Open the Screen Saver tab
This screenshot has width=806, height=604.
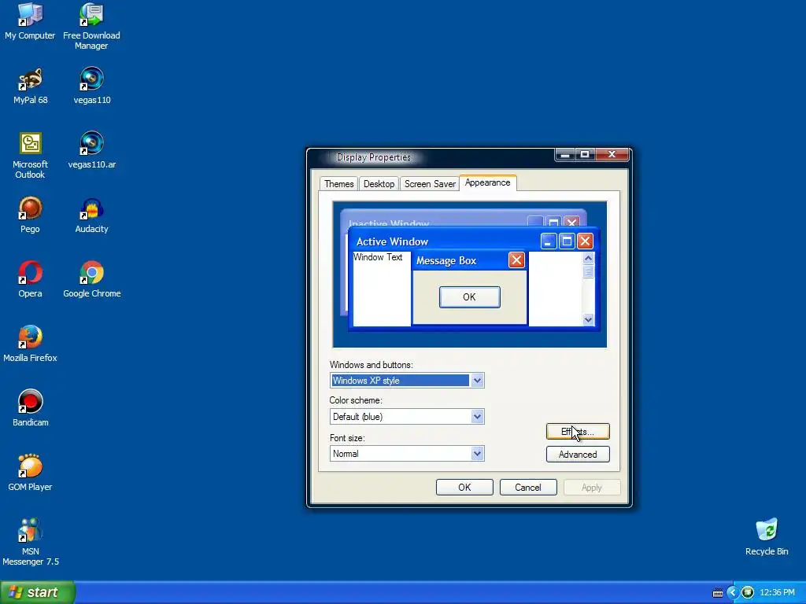coord(430,184)
